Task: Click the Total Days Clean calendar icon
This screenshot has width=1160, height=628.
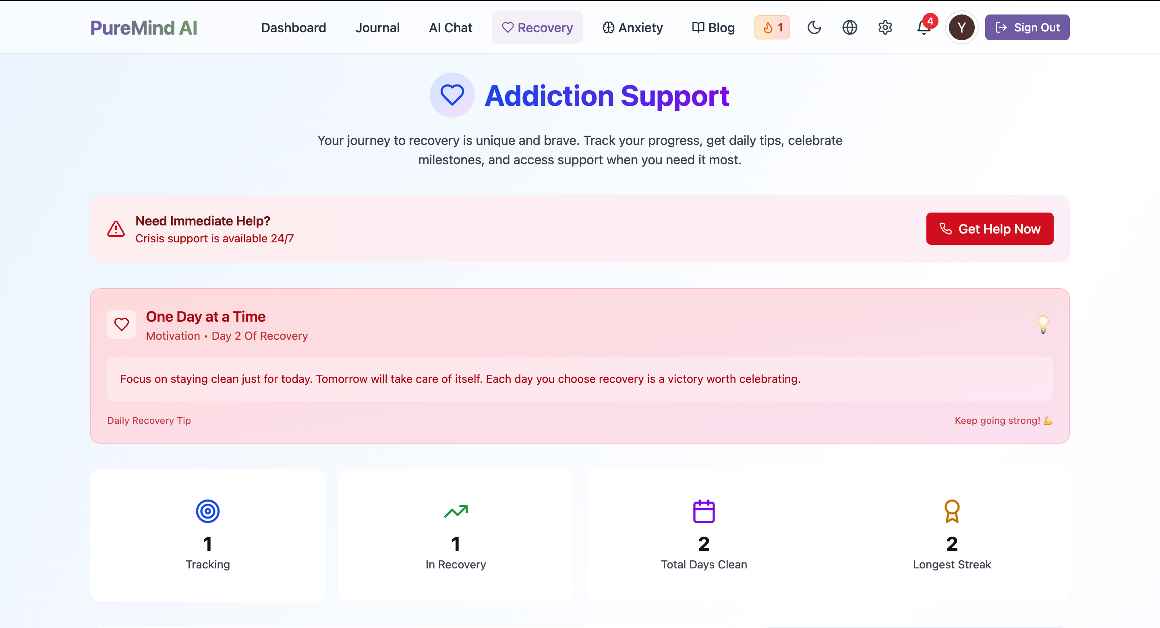Action: pos(704,511)
